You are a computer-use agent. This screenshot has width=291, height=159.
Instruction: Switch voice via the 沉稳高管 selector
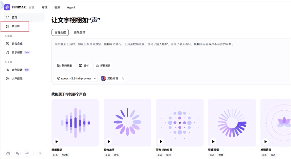113,78
